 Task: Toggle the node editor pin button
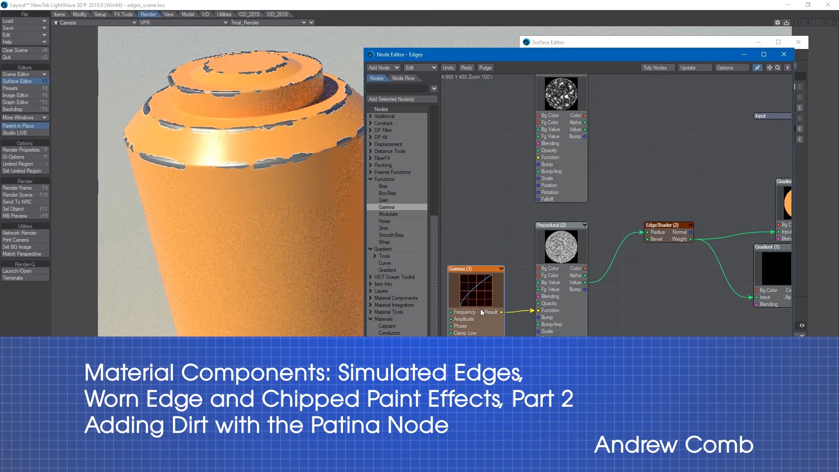[757, 68]
